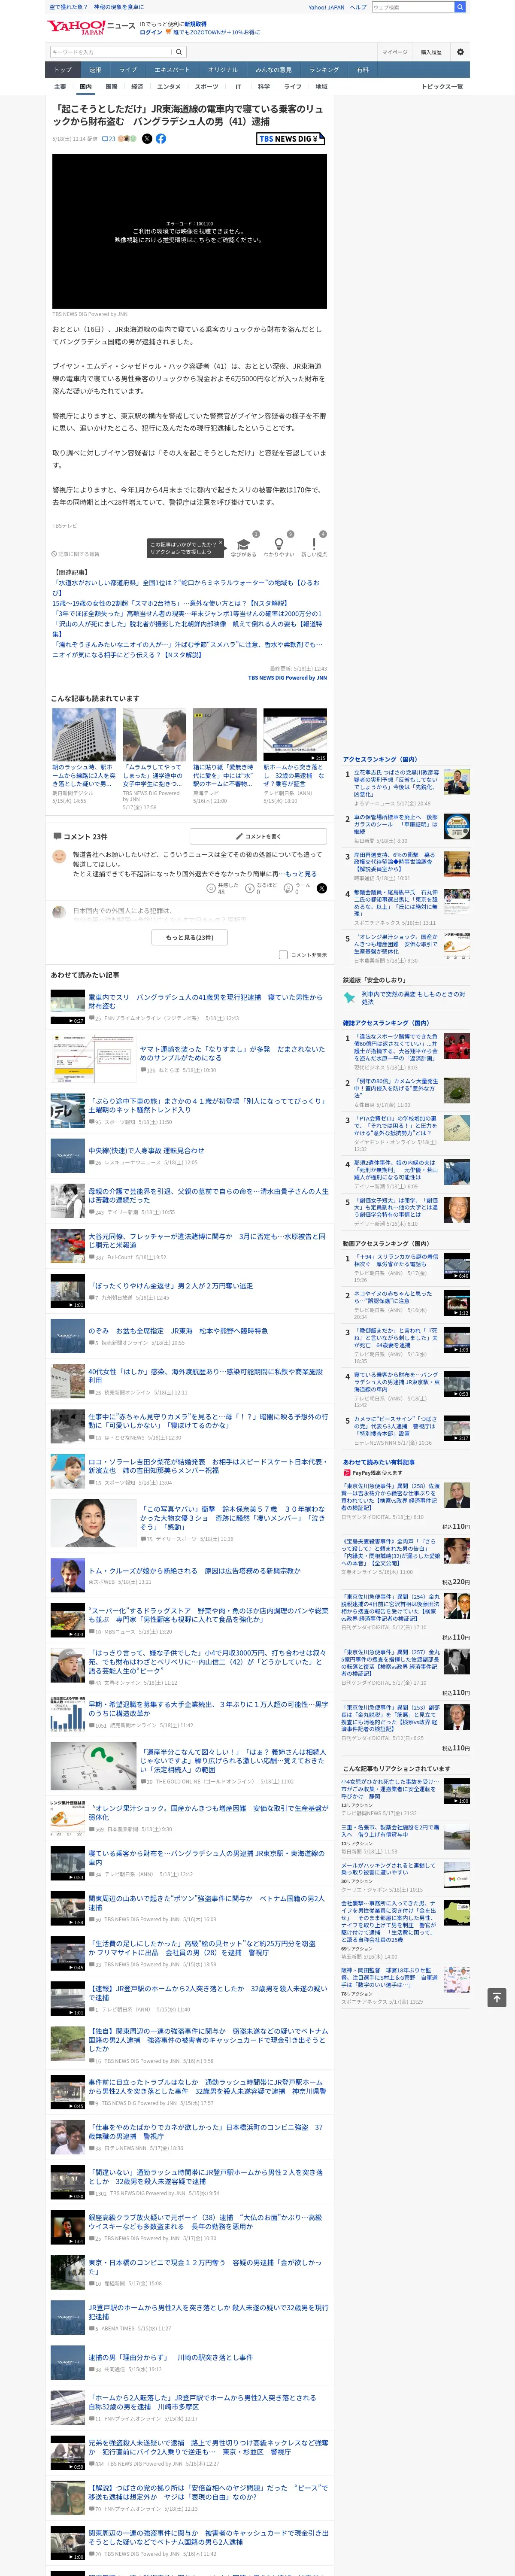Open settings via the gear icon
515x2576 pixels.
click(x=460, y=52)
